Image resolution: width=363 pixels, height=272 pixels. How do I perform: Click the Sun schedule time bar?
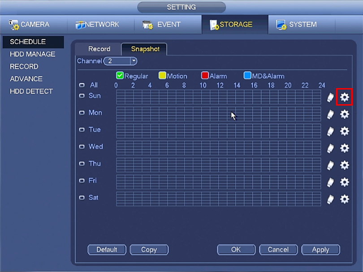pos(219,97)
